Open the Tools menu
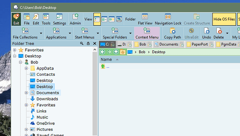 46,19
